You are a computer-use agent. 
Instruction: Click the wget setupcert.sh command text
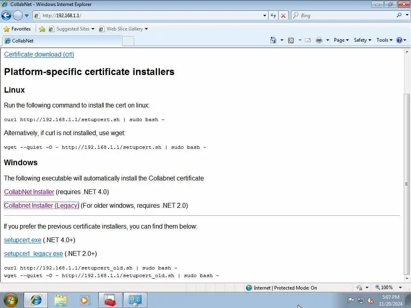pyautogui.click(x=105, y=147)
